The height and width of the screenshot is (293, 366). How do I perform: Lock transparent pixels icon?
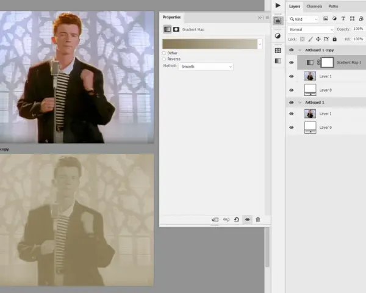(x=303, y=39)
